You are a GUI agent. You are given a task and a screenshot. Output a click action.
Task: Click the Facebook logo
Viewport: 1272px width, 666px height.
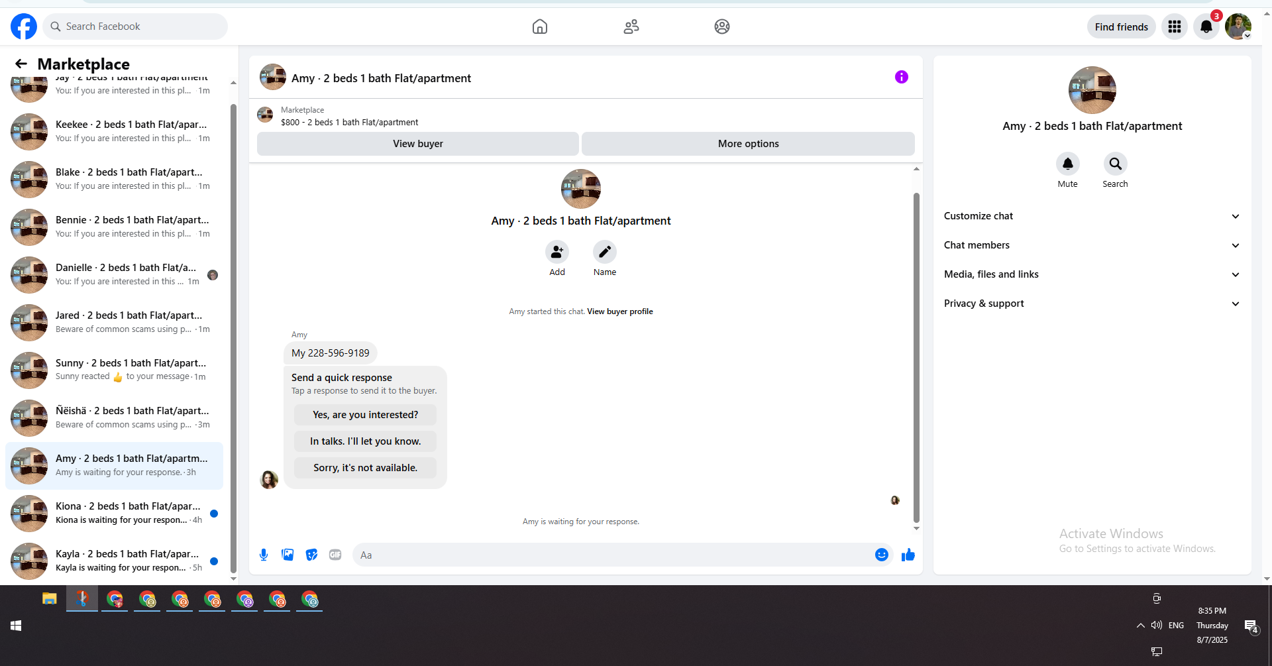click(24, 27)
